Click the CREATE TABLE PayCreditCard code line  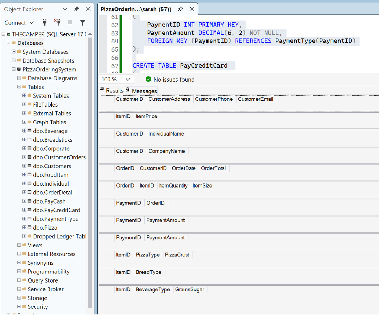[180, 66]
